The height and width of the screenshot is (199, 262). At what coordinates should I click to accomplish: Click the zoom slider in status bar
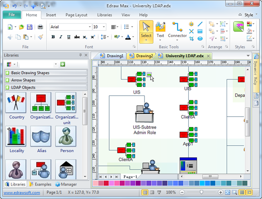(x=201, y=192)
